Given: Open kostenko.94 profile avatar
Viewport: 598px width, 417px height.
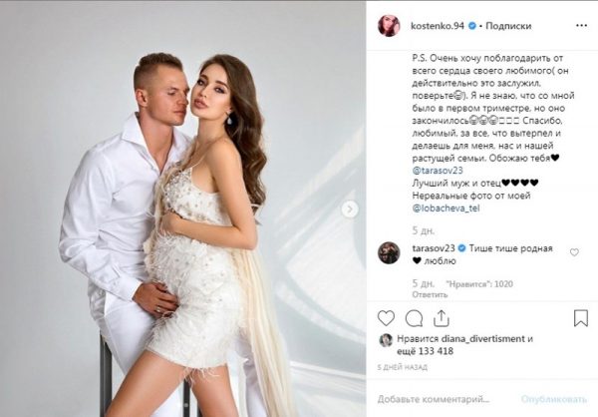Looking at the screenshot, I should pyautogui.click(x=389, y=26).
